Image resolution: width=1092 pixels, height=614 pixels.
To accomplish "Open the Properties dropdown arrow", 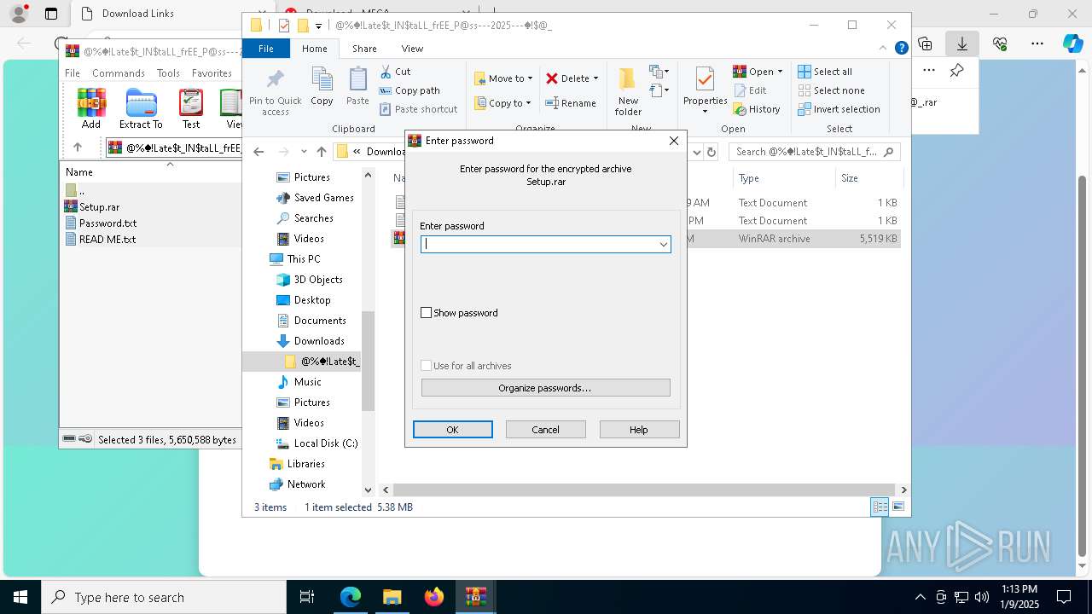I will pyautogui.click(x=705, y=112).
